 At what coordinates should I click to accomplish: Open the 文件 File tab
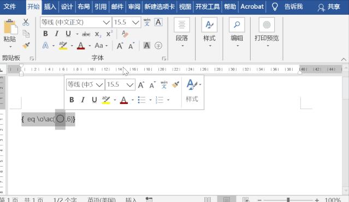10,7
